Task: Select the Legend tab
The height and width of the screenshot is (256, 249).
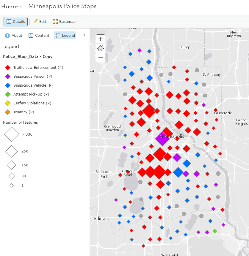Action: 65,35
